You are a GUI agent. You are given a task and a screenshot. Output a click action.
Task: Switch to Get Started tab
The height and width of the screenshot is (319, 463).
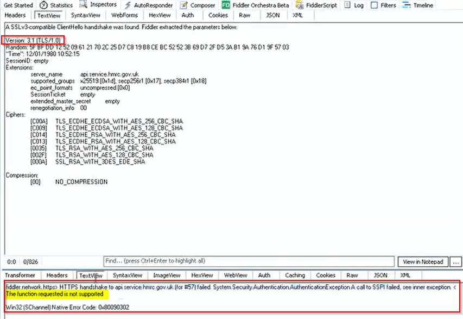point(18,5)
